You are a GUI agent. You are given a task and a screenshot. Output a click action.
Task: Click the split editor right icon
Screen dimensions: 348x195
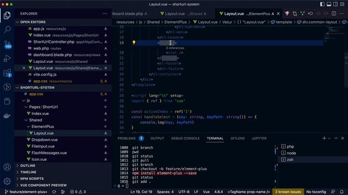point(333,14)
